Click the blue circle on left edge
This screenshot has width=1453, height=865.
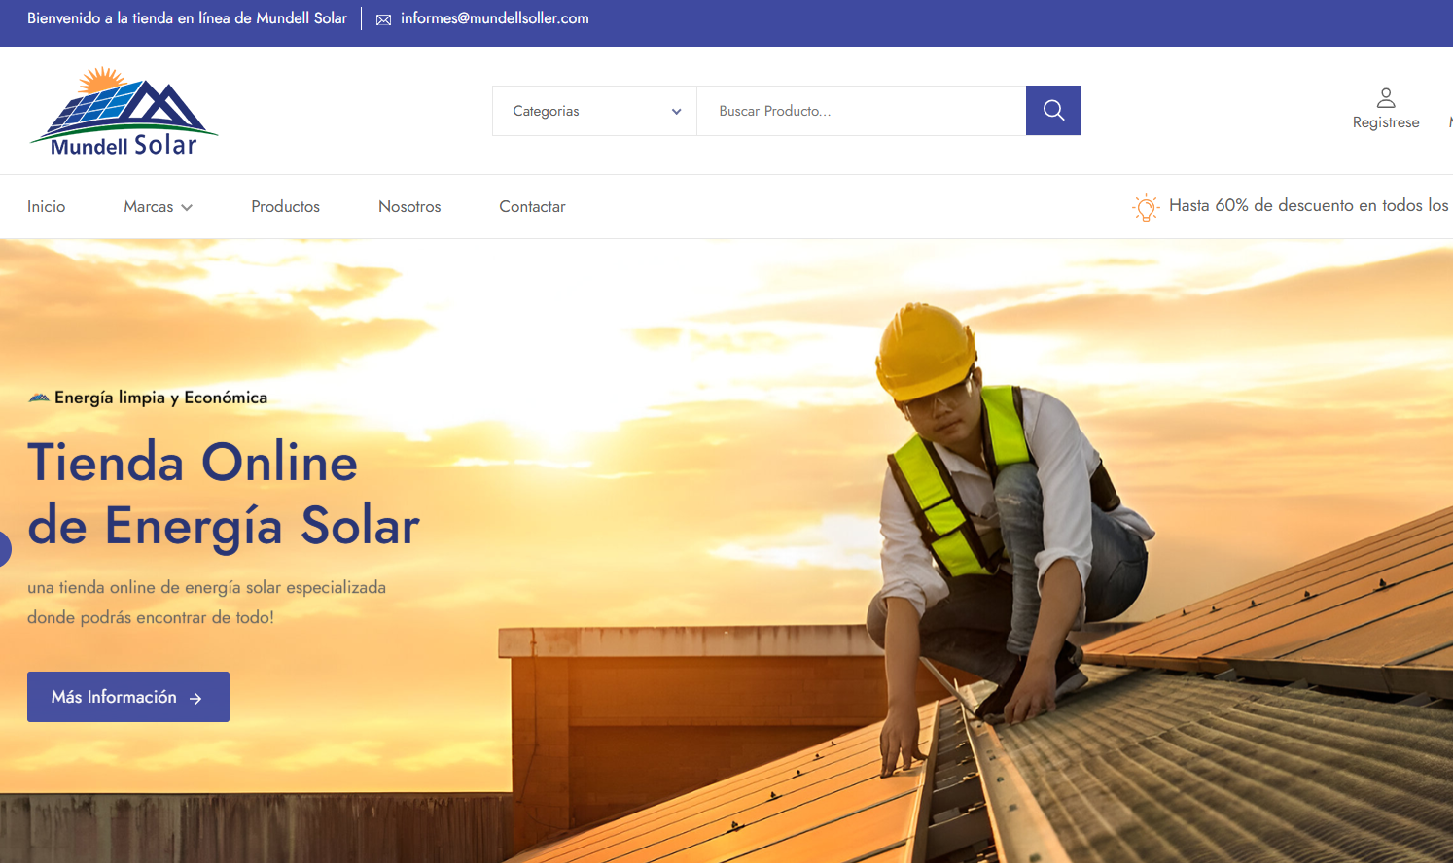[4, 549]
